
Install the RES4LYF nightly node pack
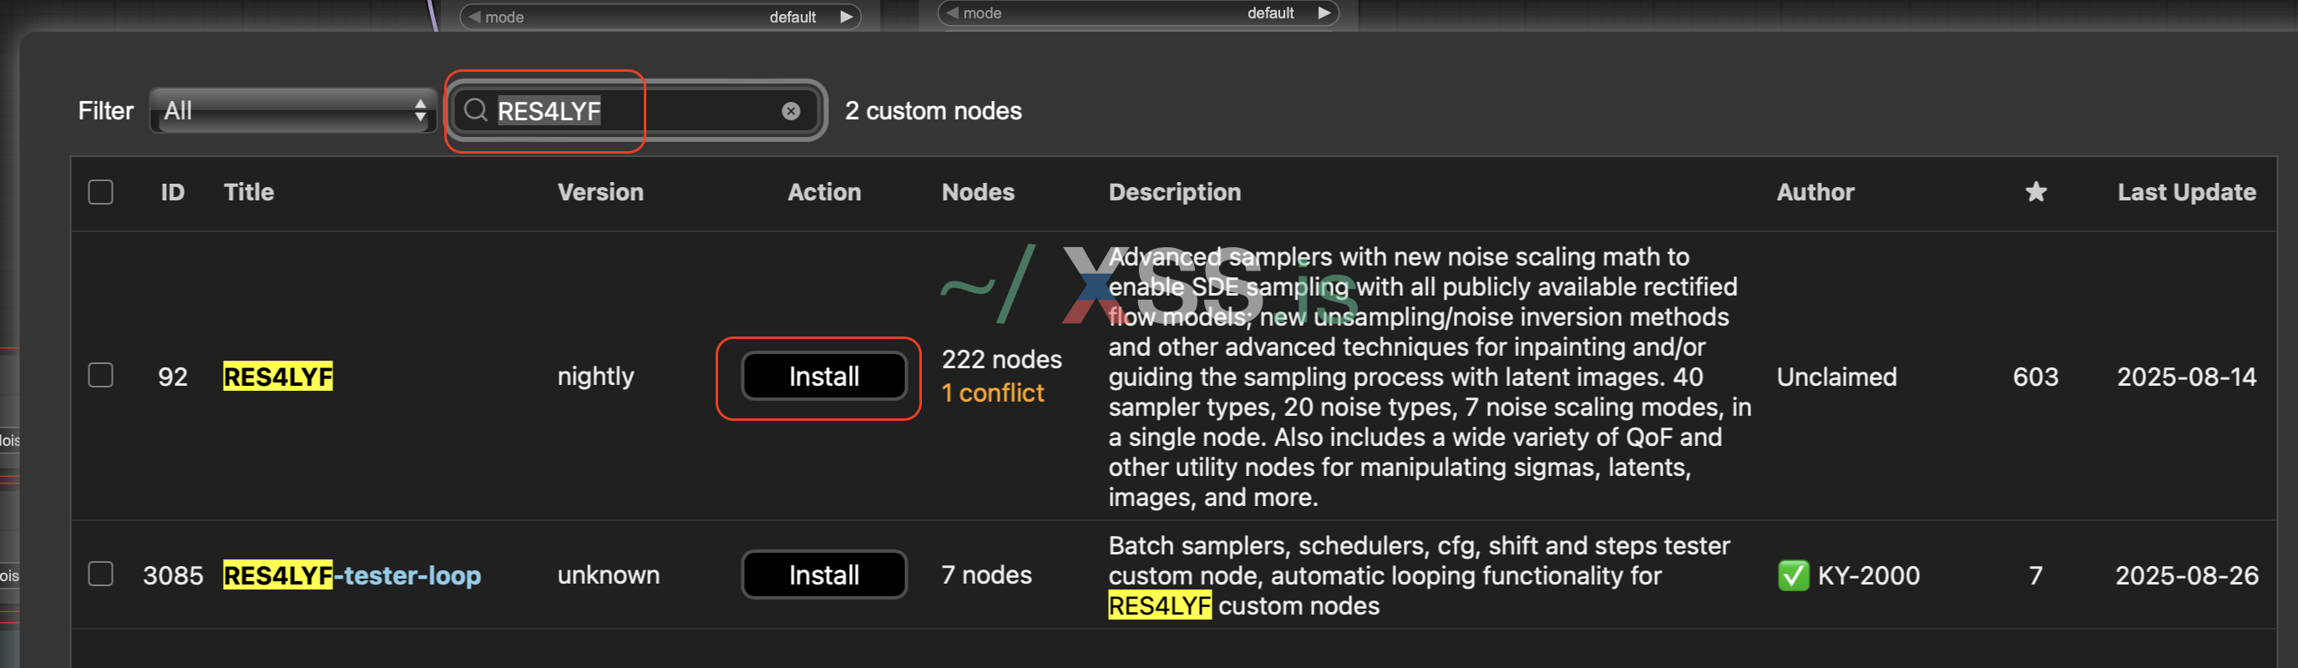click(823, 377)
